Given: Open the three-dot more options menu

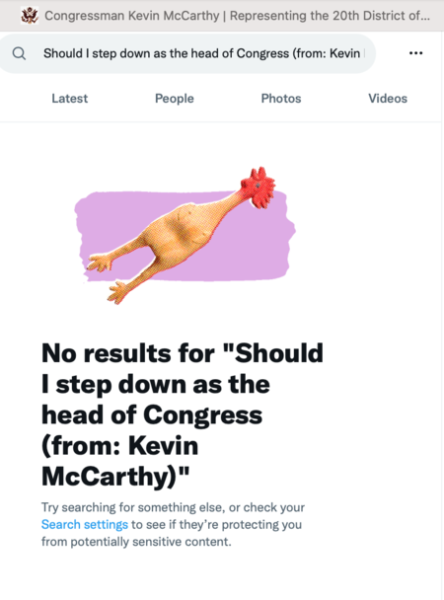Looking at the screenshot, I should [415, 53].
